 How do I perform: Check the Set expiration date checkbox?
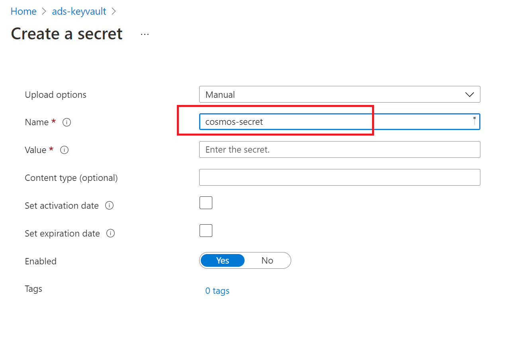(x=206, y=231)
